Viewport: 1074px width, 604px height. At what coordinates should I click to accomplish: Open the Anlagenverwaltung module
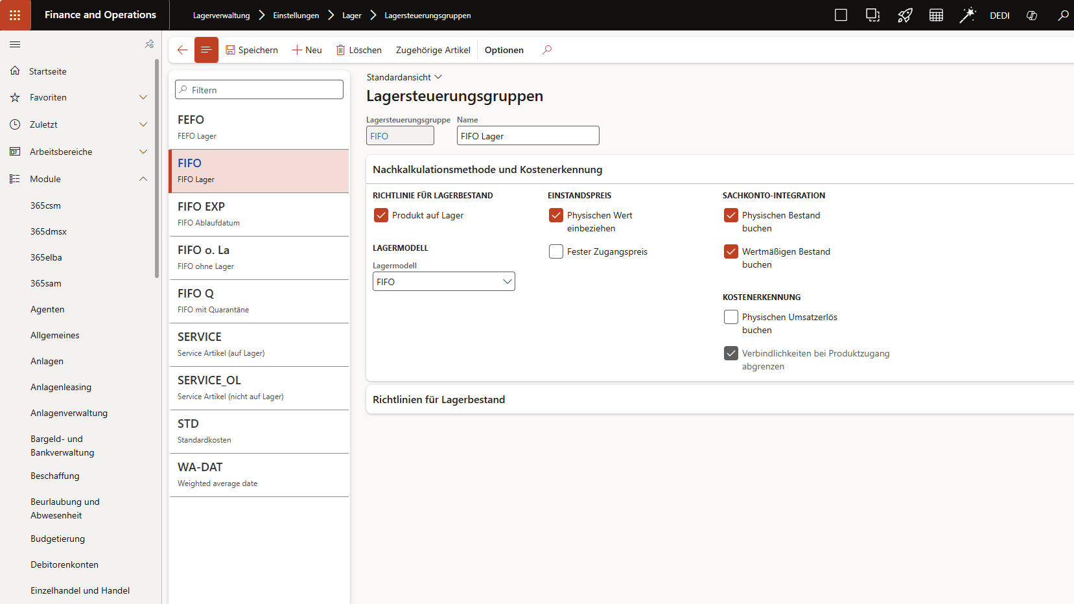pos(69,413)
